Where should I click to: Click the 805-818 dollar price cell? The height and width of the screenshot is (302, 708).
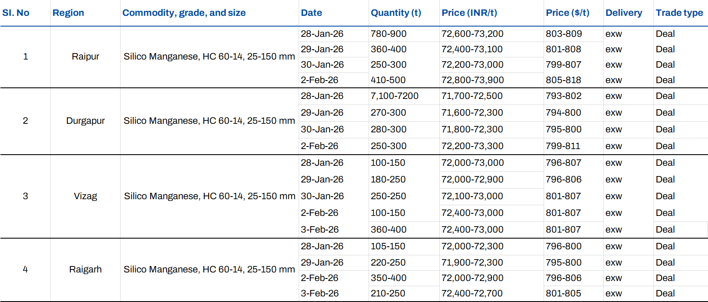564,80
